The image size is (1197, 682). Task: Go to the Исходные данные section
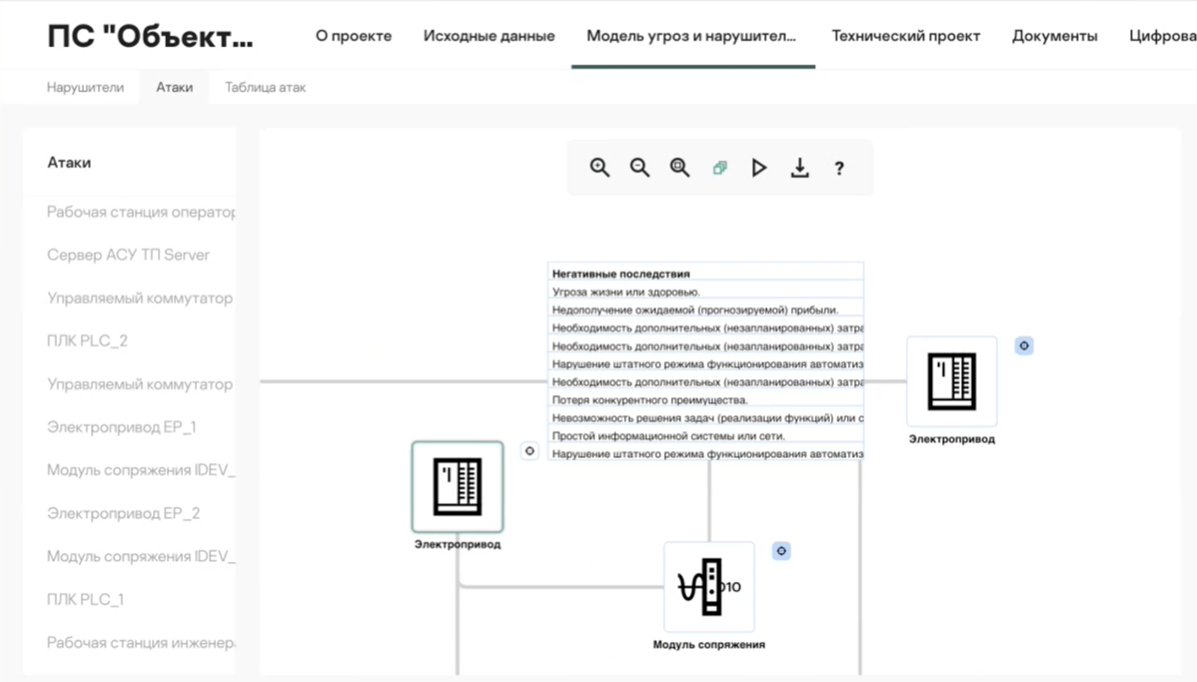489,36
